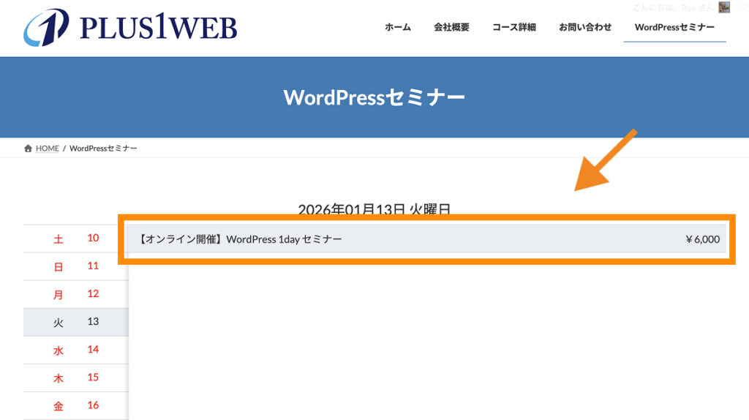The image size is (749, 420).
Task: Pick Wednesday 14 in the date list
Action: [75, 350]
